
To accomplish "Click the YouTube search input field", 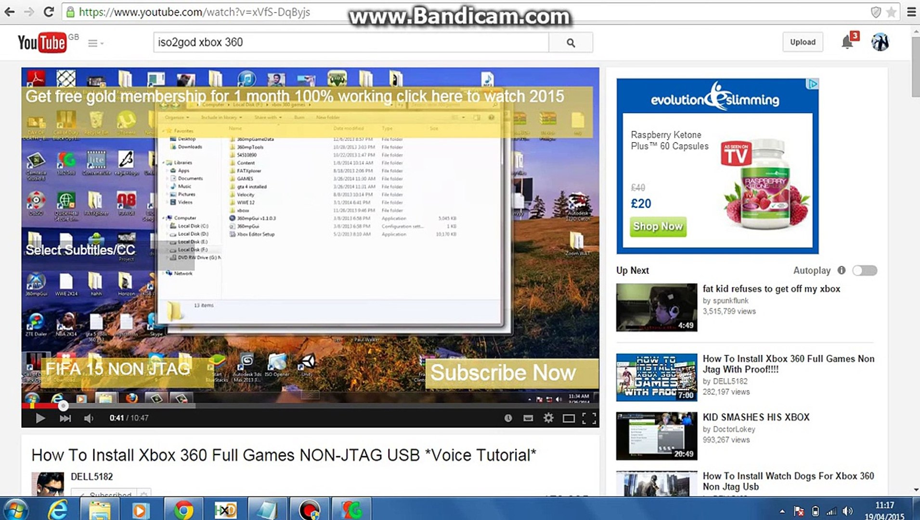I will coord(351,42).
